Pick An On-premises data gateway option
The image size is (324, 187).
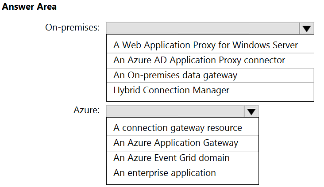210,76
